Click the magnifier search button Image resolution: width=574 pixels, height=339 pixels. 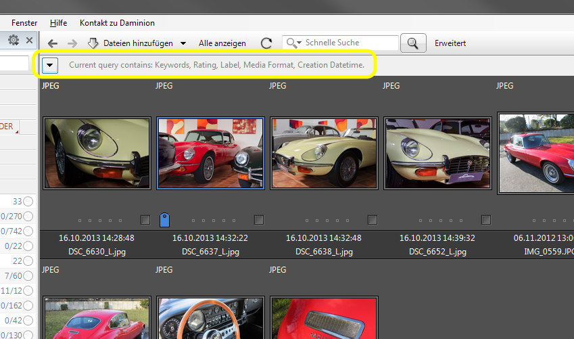click(413, 43)
